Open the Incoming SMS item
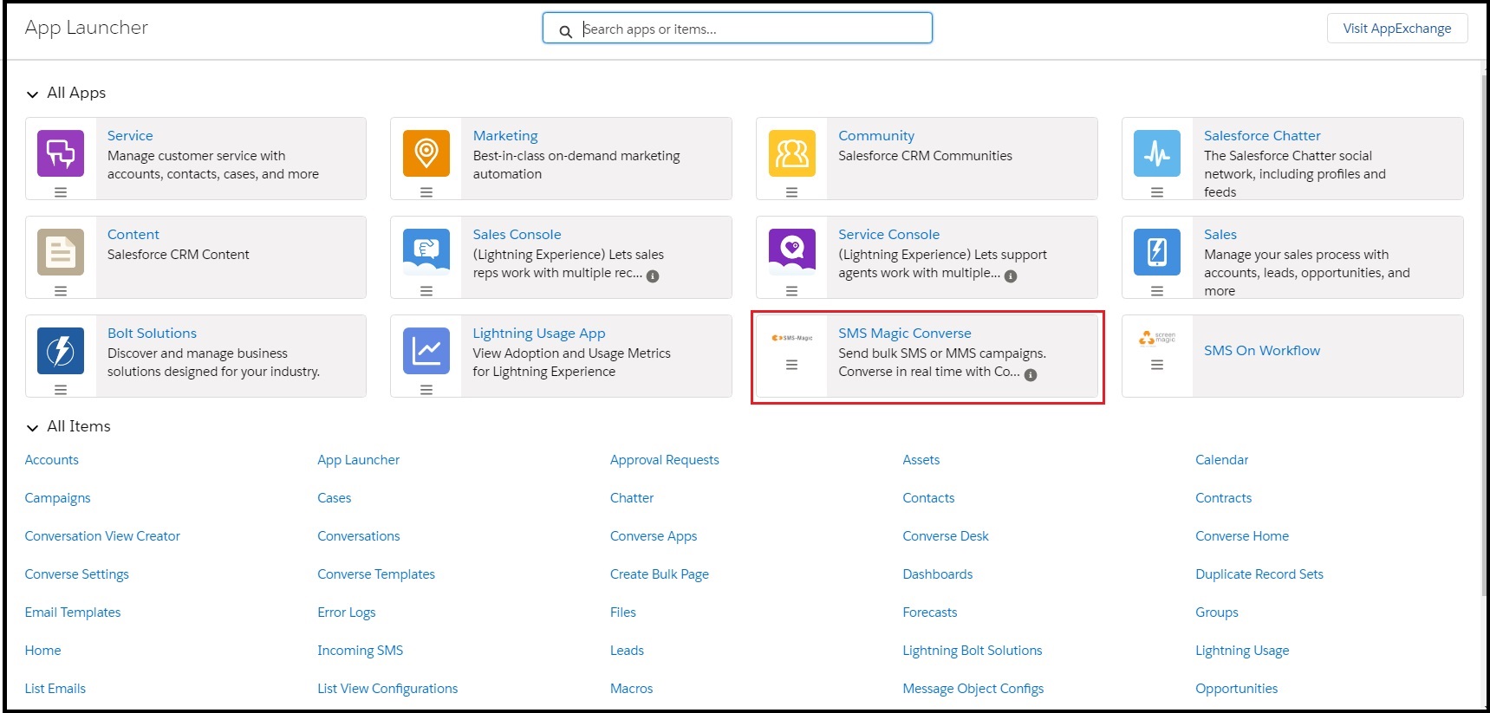The height and width of the screenshot is (713, 1490). [361, 651]
